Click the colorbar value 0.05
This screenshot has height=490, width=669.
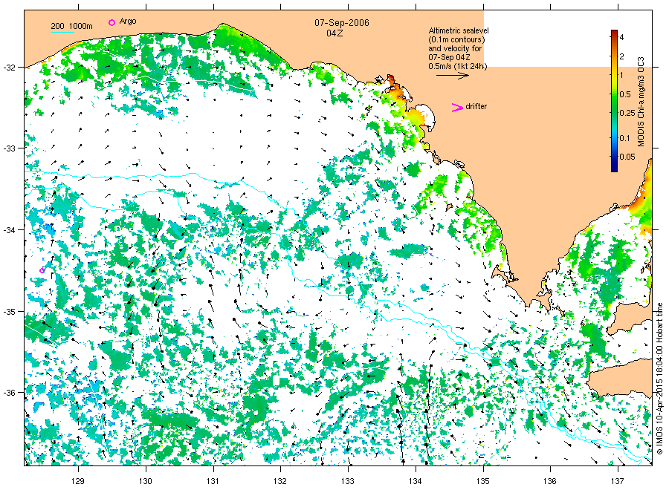pyautogui.click(x=627, y=157)
